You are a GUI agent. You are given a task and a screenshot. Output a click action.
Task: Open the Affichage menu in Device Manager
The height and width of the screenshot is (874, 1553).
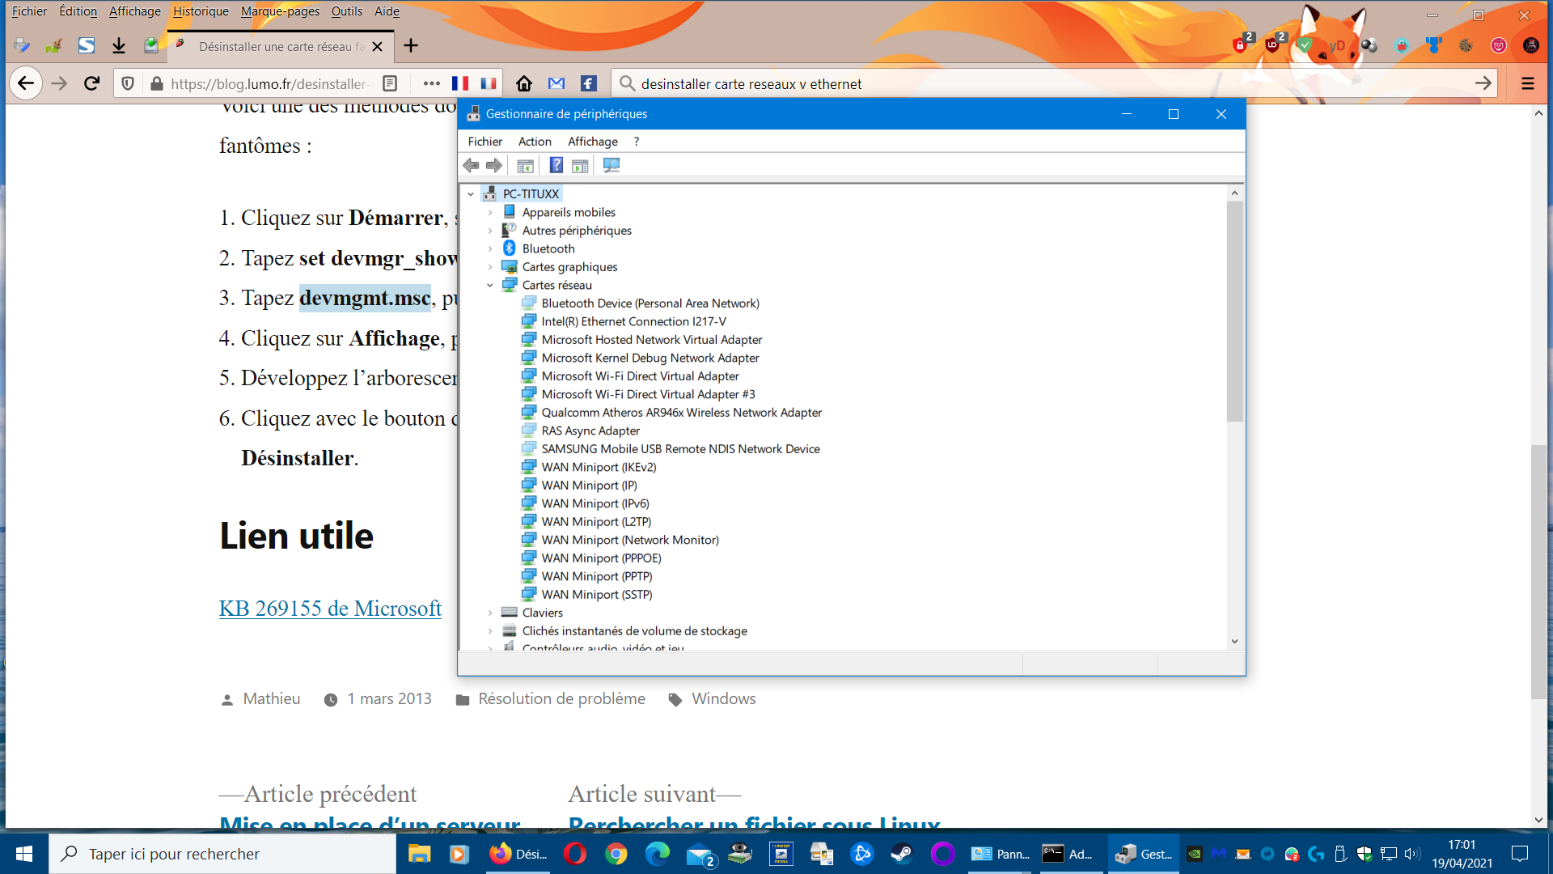592,142
